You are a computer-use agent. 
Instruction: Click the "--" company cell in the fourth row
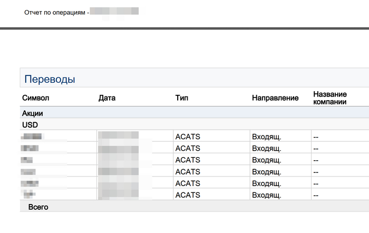pos(316,172)
